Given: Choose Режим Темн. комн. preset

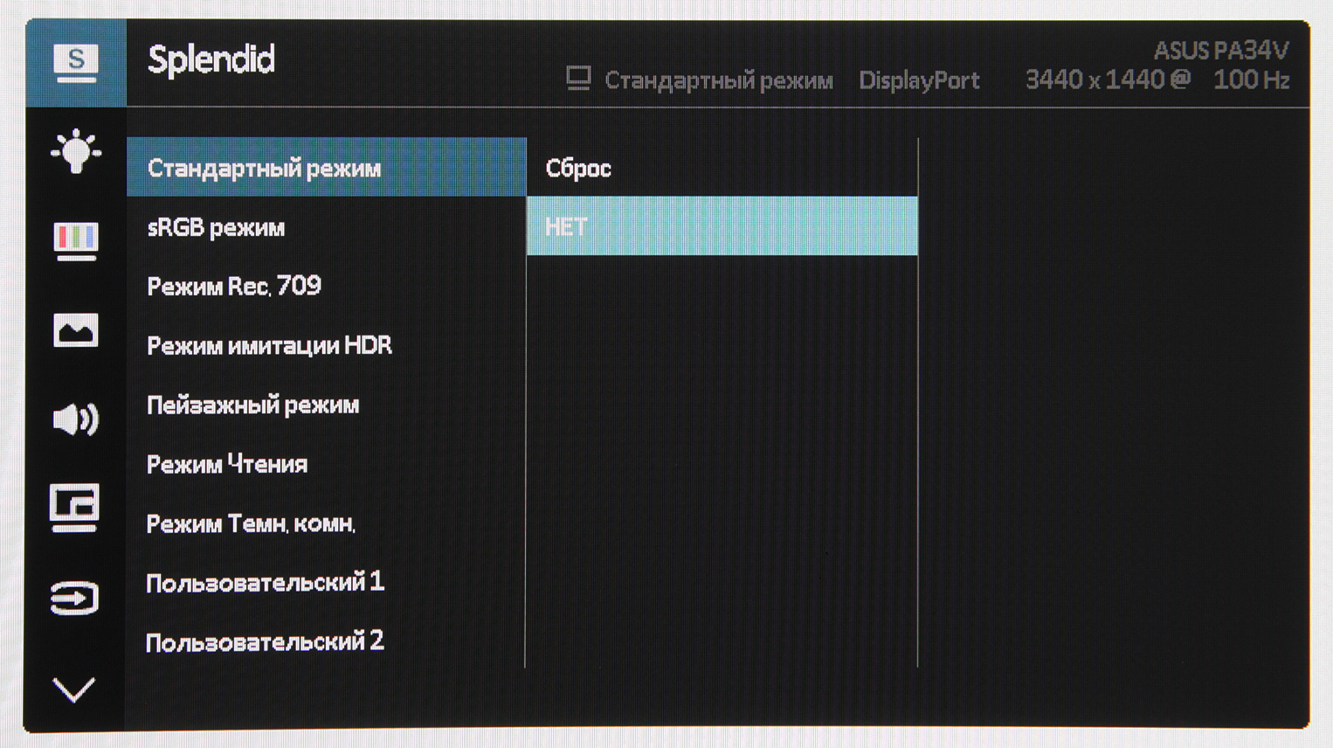Looking at the screenshot, I should (x=251, y=524).
